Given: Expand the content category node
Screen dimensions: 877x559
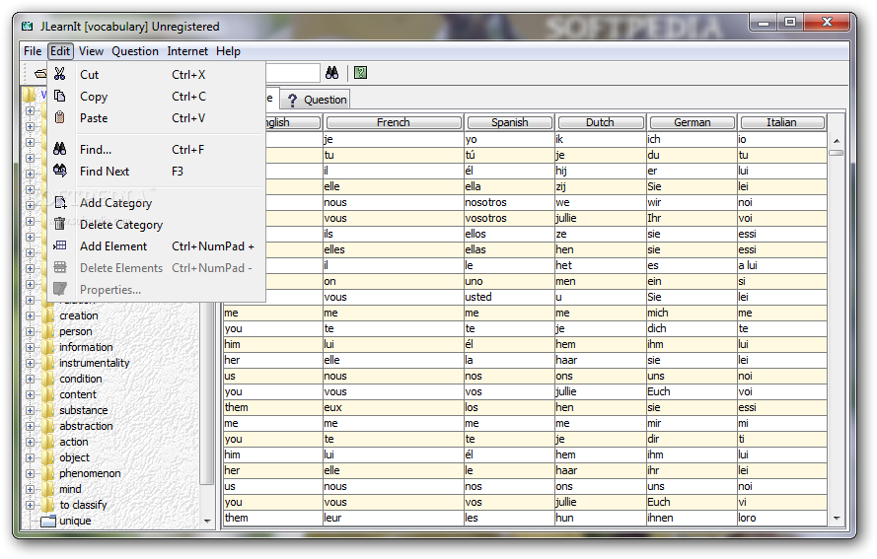Looking at the screenshot, I should pos(30,394).
